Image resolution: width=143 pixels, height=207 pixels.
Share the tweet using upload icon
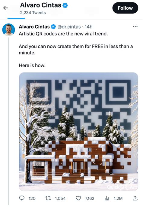[x=135, y=198]
